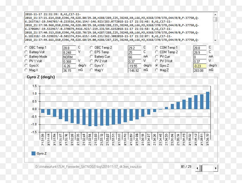Select the PV 1 Volt radio button
The width and height of the screenshot is (242, 183).
tap(26, 61)
